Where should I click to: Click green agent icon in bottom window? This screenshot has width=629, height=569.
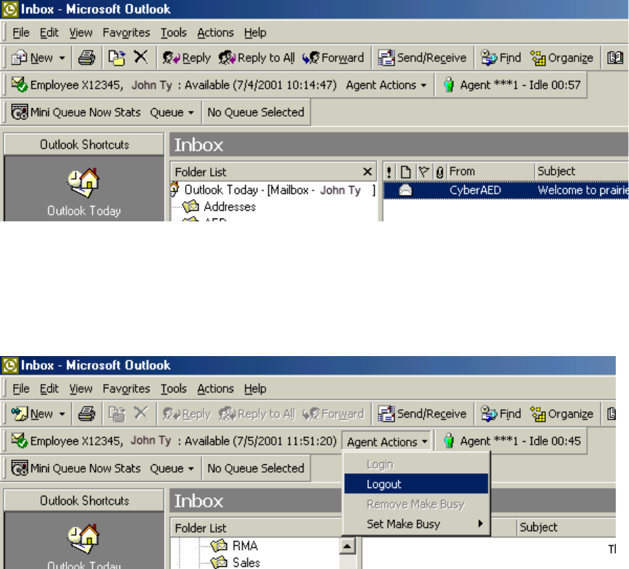coord(449,441)
